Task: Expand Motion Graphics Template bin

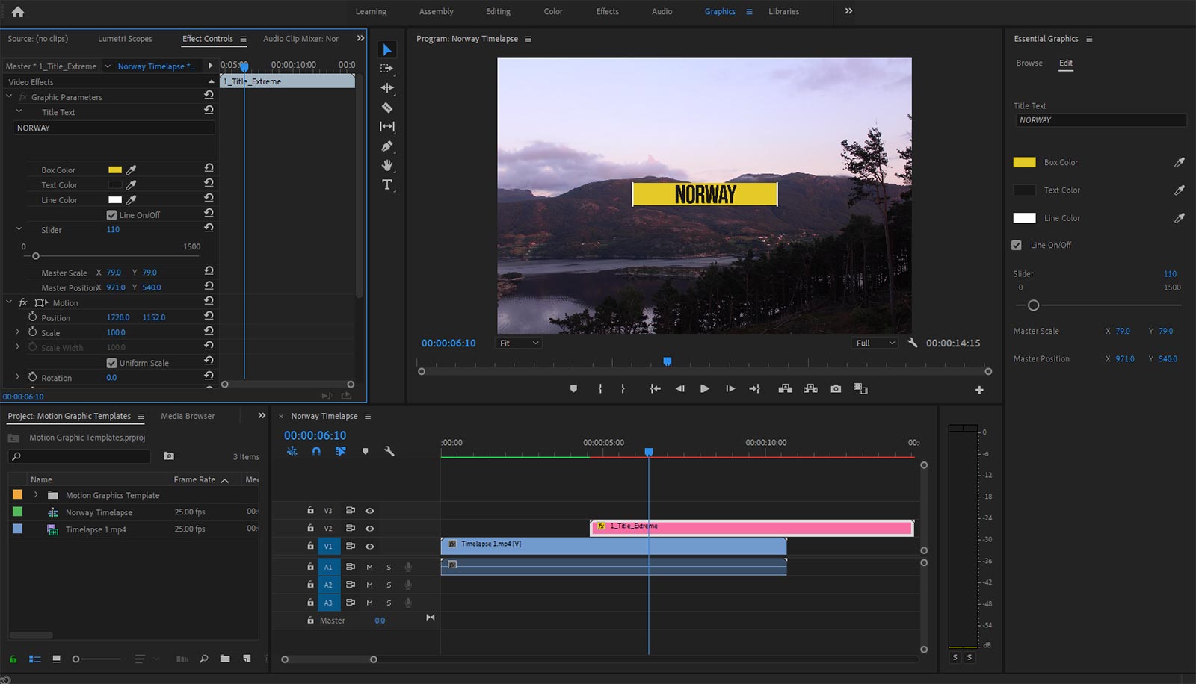Action: [36, 495]
